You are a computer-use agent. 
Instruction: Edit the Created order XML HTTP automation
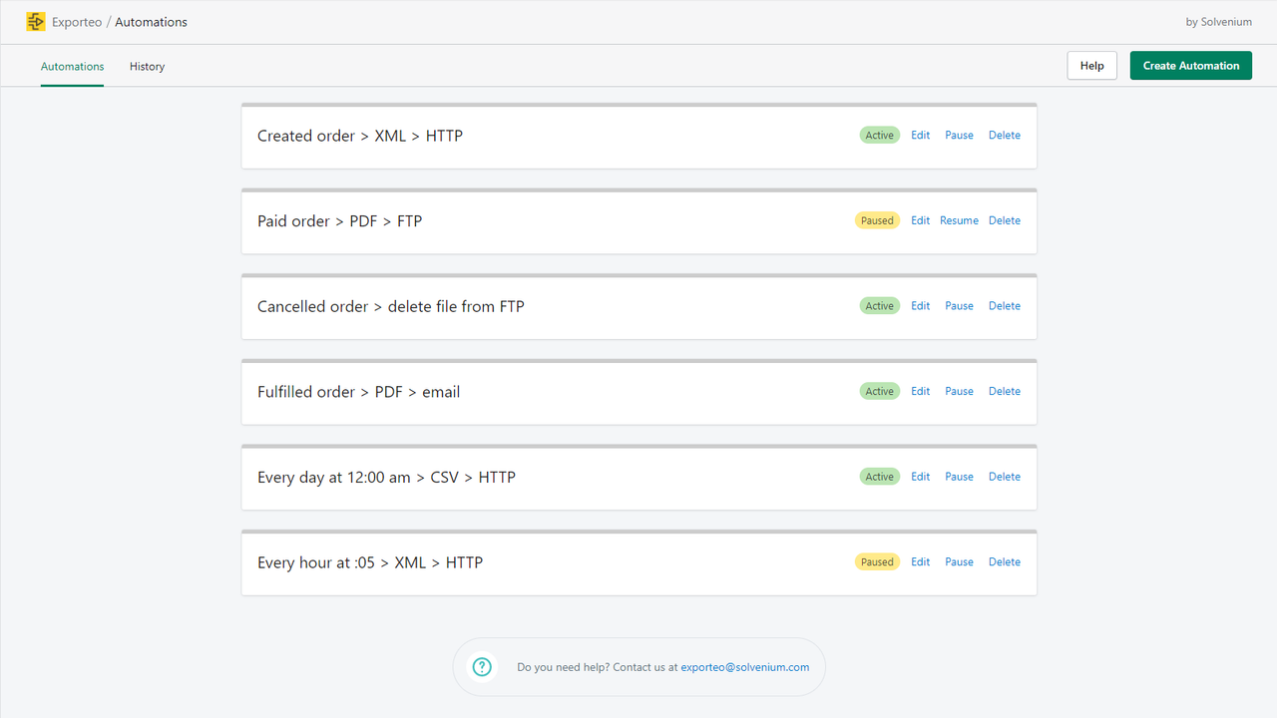[920, 136]
